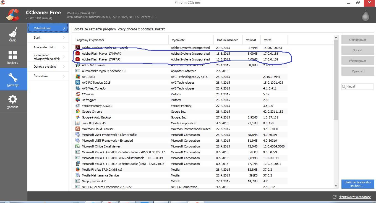Open the Čistič disku tab

point(48,76)
